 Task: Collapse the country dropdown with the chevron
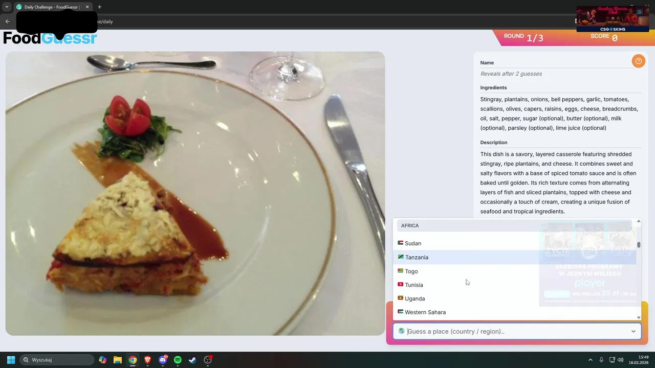tap(633, 331)
